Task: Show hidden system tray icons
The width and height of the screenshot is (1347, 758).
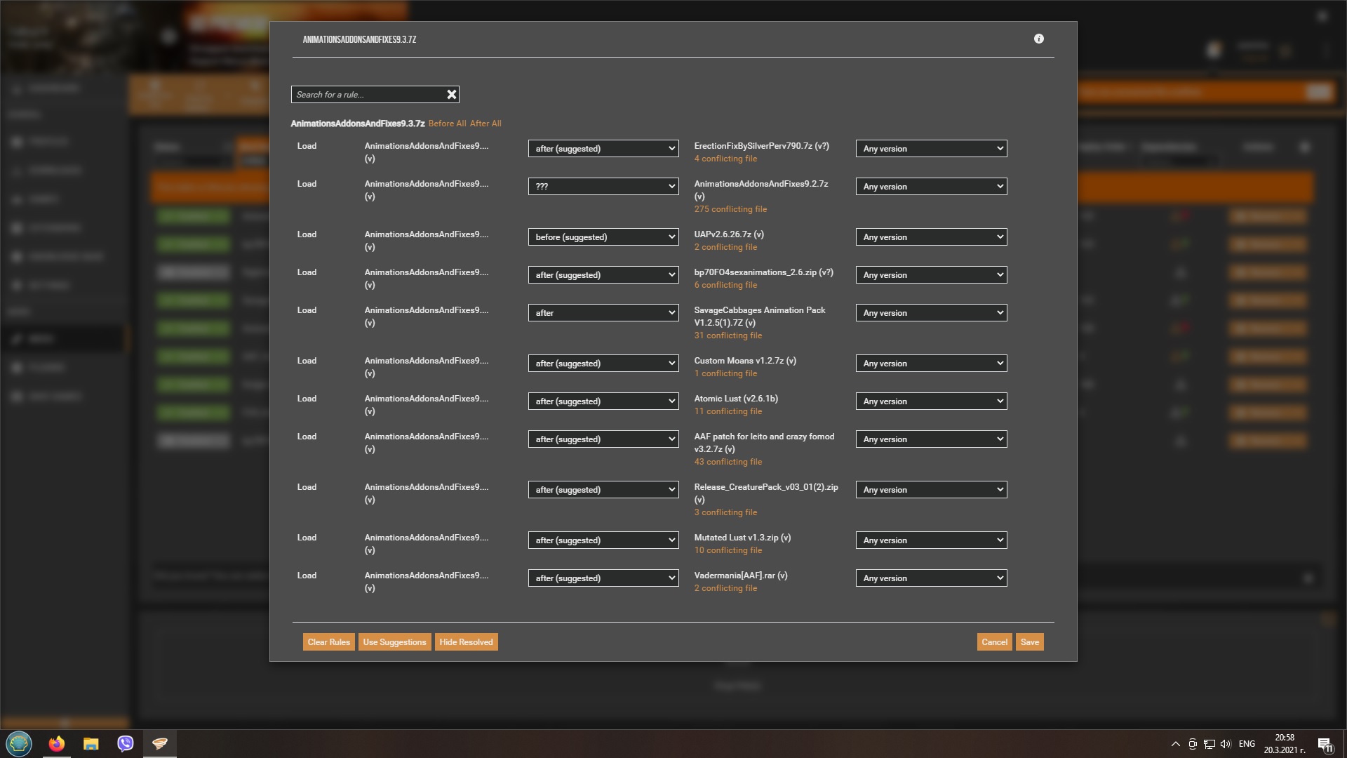Action: pyautogui.click(x=1175, y=744)
